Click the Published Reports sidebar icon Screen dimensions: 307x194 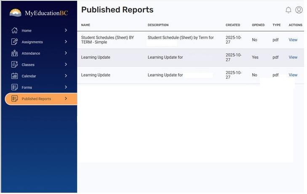pyautogui.click(x=15, y=98)
